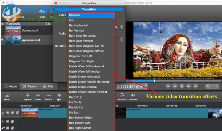Image resolution: width=222 pixels, height=131 pixels.
Task: Play the preview video
Action: click(x=182, y=86)
